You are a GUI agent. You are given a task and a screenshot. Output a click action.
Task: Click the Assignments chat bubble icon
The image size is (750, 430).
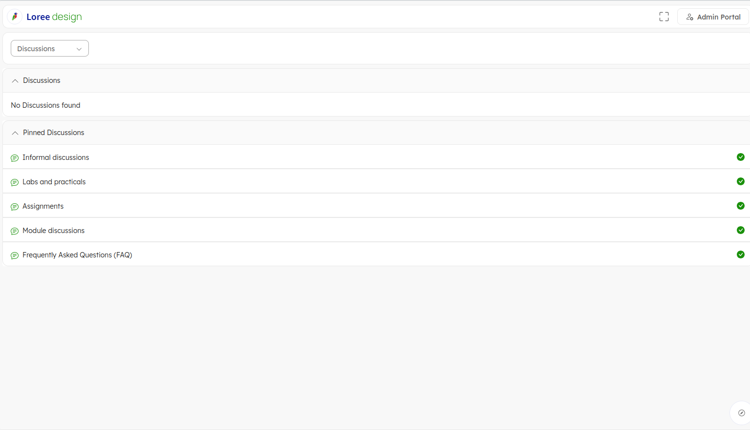(15, 207)
